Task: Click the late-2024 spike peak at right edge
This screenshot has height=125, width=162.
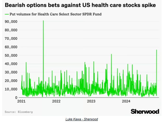Action: click(156, 50)
